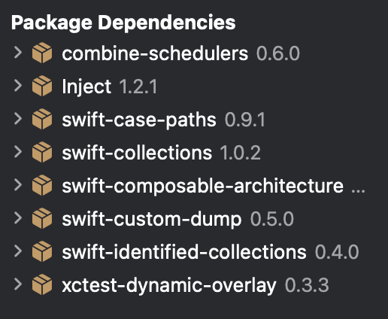Expand the swift-case-paths package
388x319 pixels.
(18, 119)
